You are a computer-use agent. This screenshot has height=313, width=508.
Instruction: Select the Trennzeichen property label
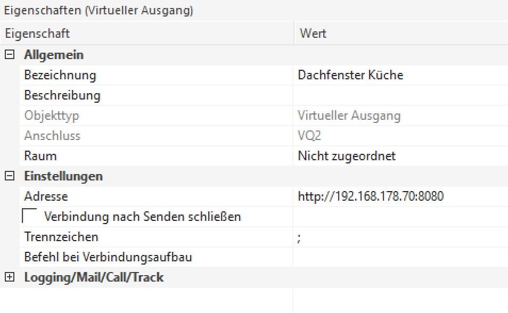click(x=61, y=237)
